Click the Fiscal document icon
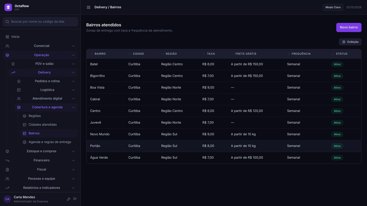The image size is (367, 206). [x=7, y=170]
